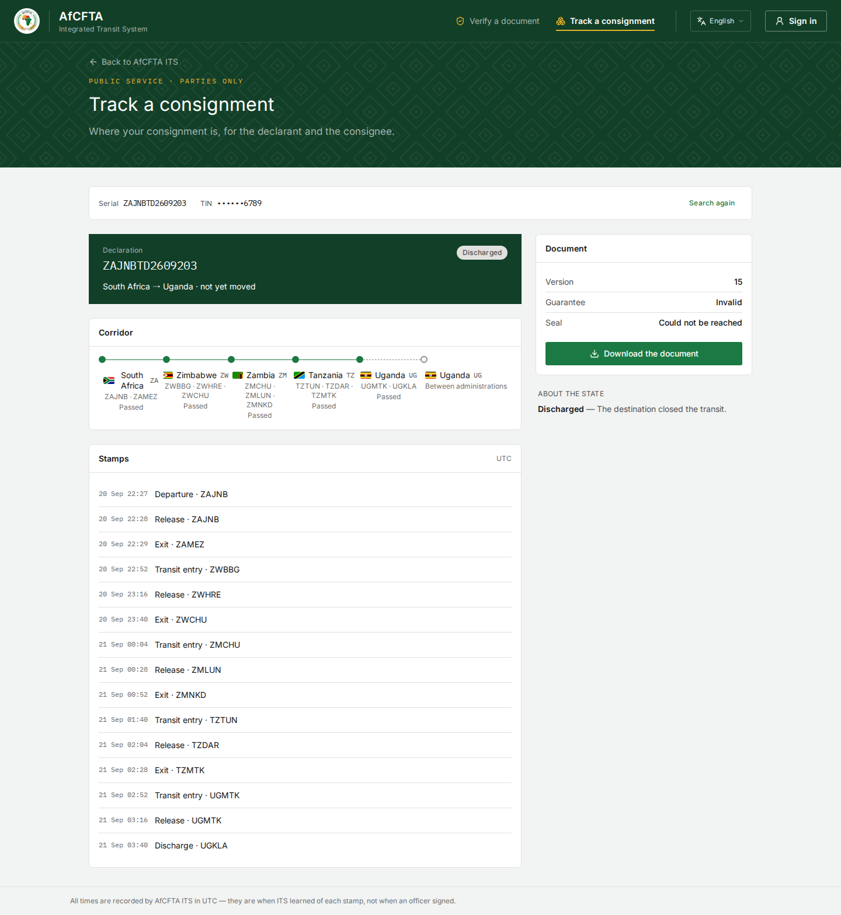The image size is (841, 915).
Task: Click the Discharged status badge
Action: pos(482,253)
